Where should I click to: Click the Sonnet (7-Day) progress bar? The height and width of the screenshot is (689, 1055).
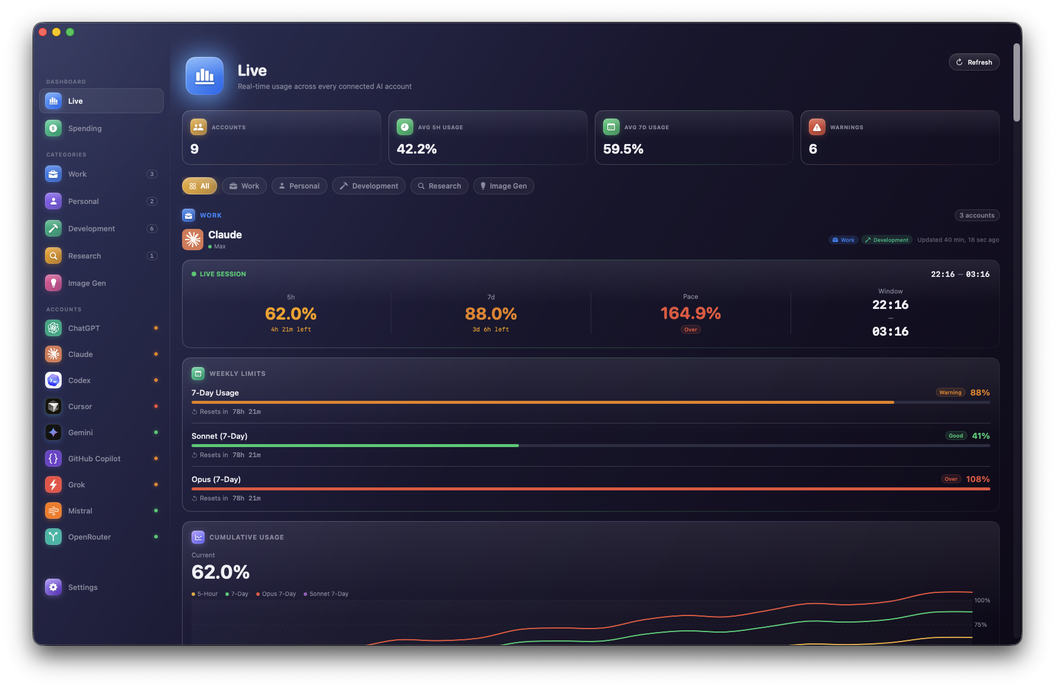click(x=591, y=446)
